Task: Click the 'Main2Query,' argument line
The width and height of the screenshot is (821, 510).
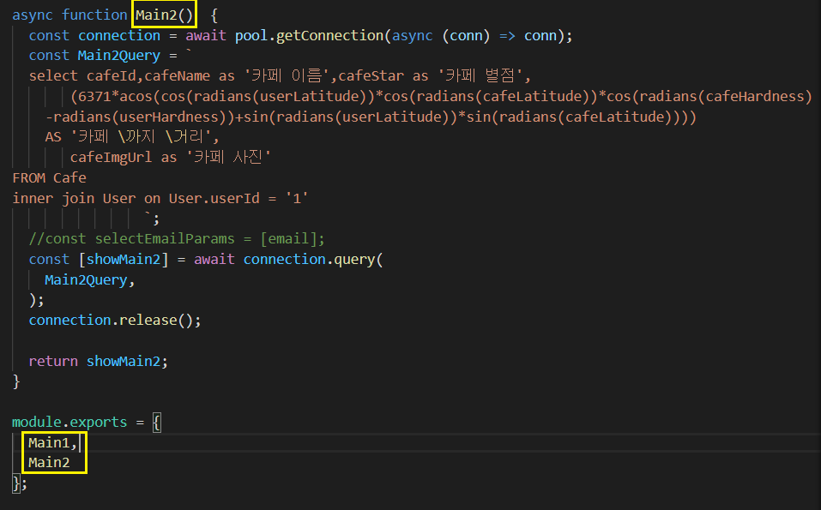Action: point(89,279)
